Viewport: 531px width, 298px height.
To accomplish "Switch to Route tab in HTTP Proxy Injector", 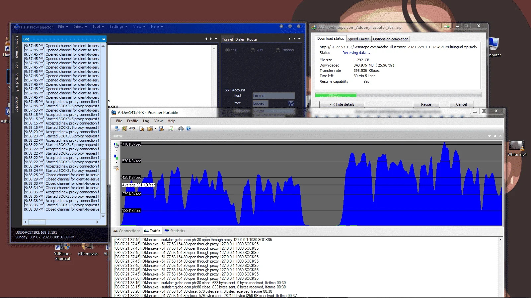I will pyautogui.click(x=252, y=39).
